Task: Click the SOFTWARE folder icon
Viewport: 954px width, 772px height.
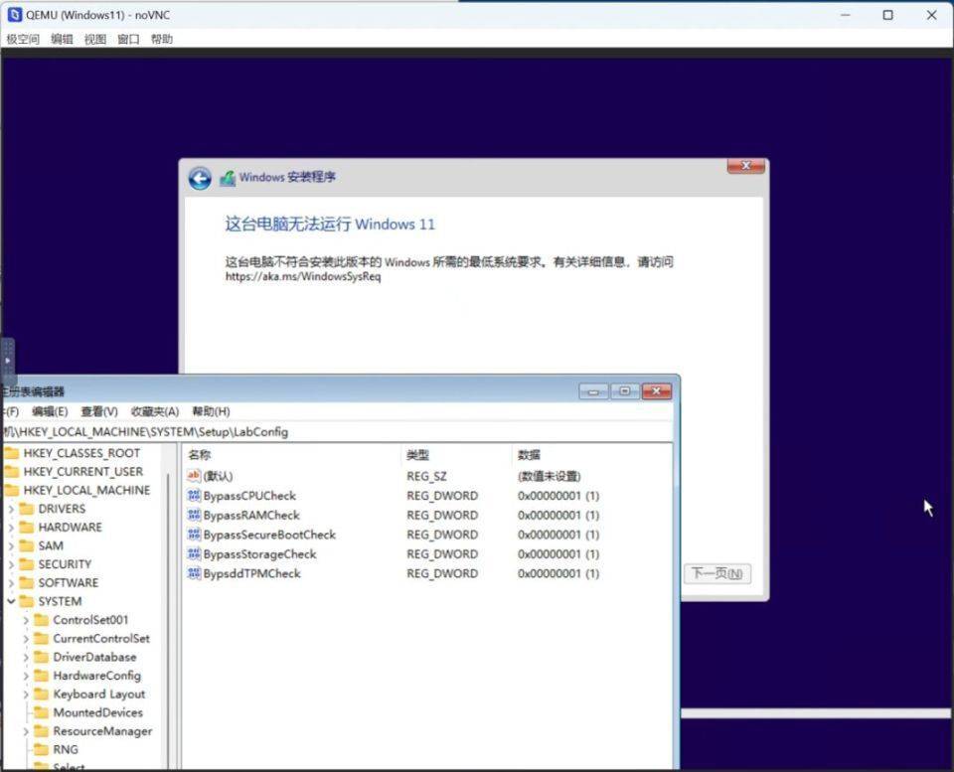Action: point(27,583)
